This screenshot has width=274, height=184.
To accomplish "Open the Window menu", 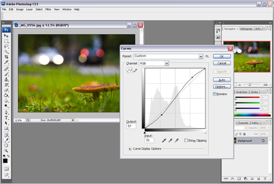I will (67, 10).
